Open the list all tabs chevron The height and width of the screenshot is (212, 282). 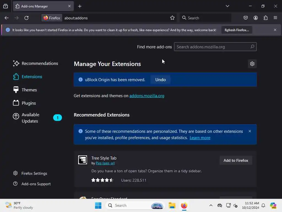point(227,6)
